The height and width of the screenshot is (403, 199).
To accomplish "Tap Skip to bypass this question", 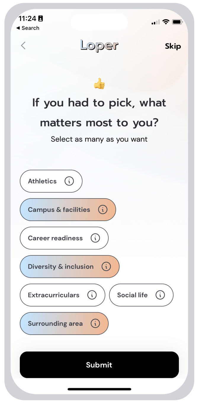I will click(x=173, y=46).
